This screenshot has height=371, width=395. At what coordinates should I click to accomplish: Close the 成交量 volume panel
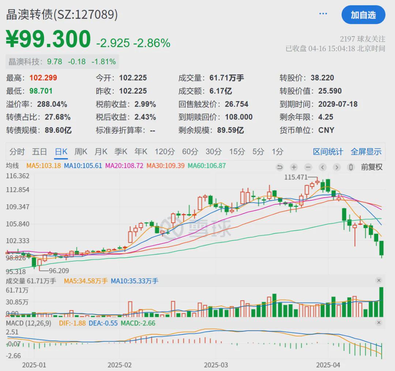[379, 280]
